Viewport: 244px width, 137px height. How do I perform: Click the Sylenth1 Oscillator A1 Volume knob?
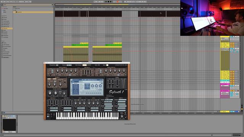(x=58, y=71)
